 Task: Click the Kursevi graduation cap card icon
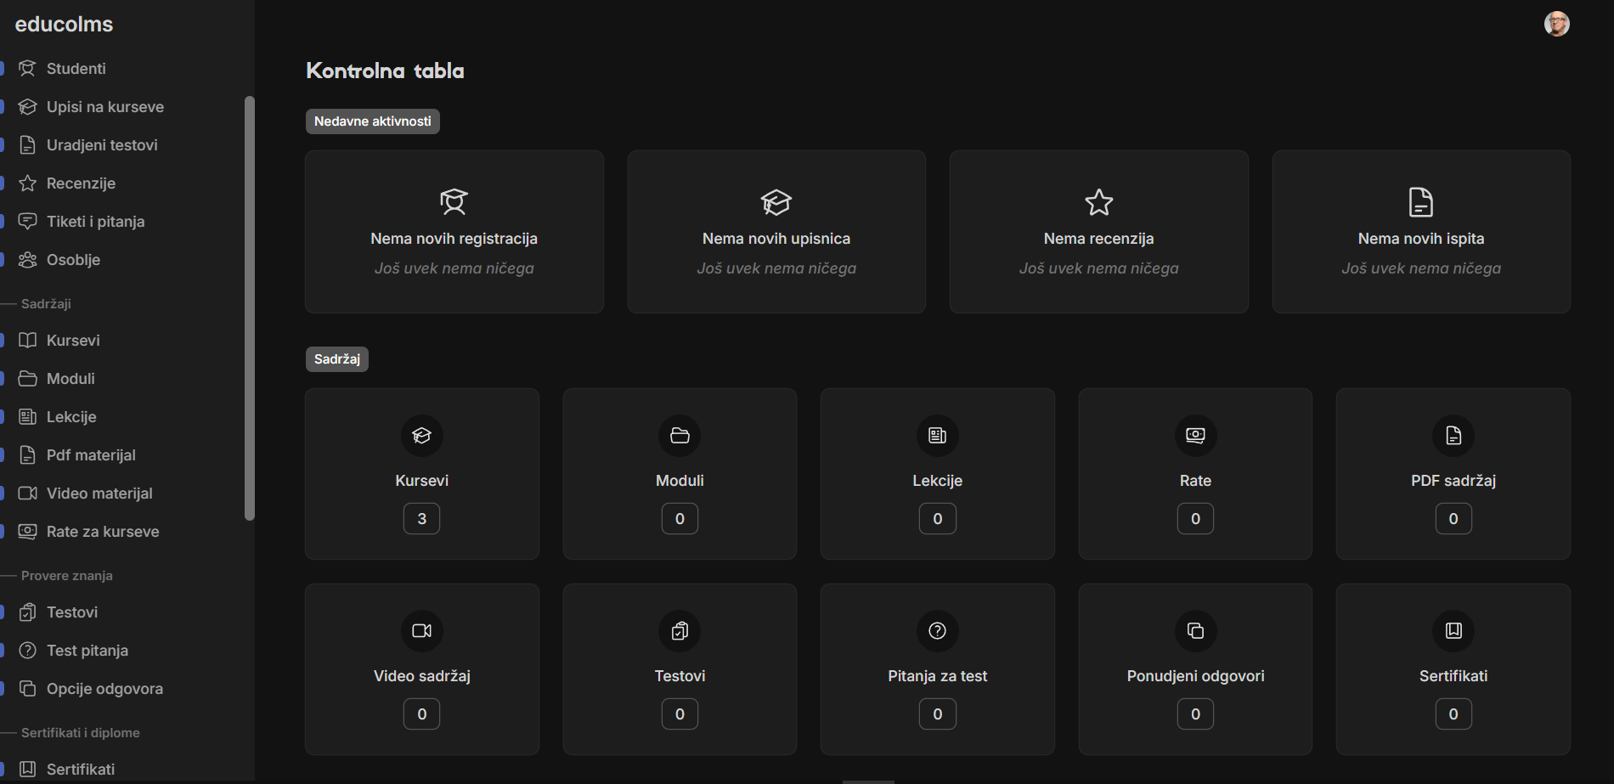pos(421,436)
